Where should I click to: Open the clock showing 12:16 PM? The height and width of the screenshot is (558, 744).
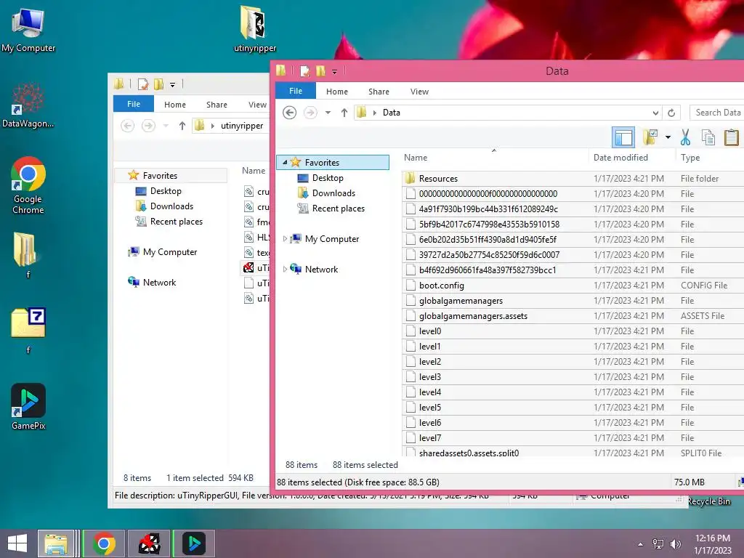click(x=713, y=544)
